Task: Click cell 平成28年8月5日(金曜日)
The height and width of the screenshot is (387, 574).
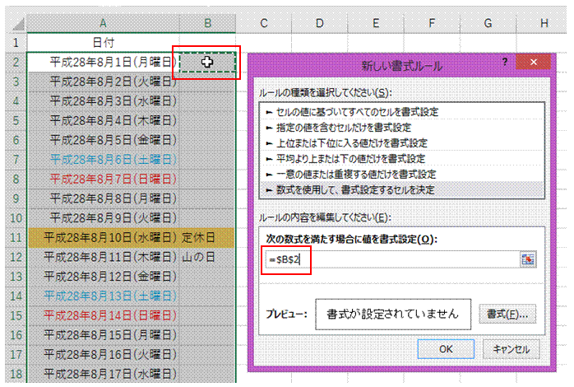Action: [x=104, y=140]
